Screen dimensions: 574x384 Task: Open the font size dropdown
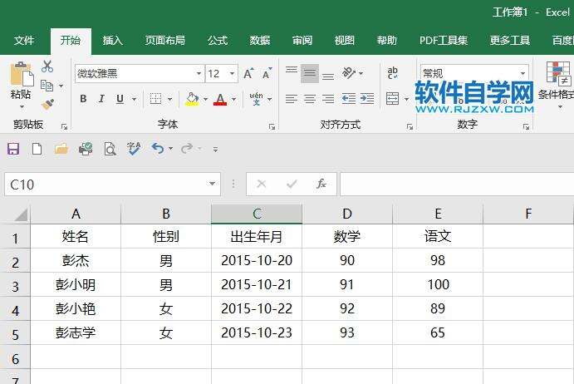(232, 74)
